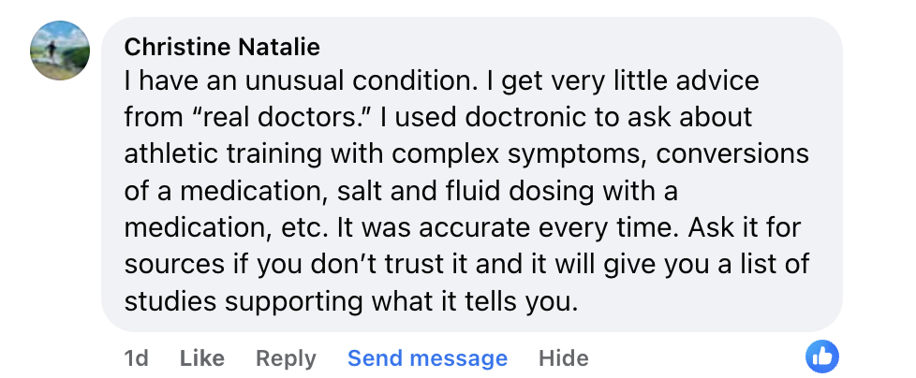
Task: Hide this comment
Action: (x=563, y=358)
